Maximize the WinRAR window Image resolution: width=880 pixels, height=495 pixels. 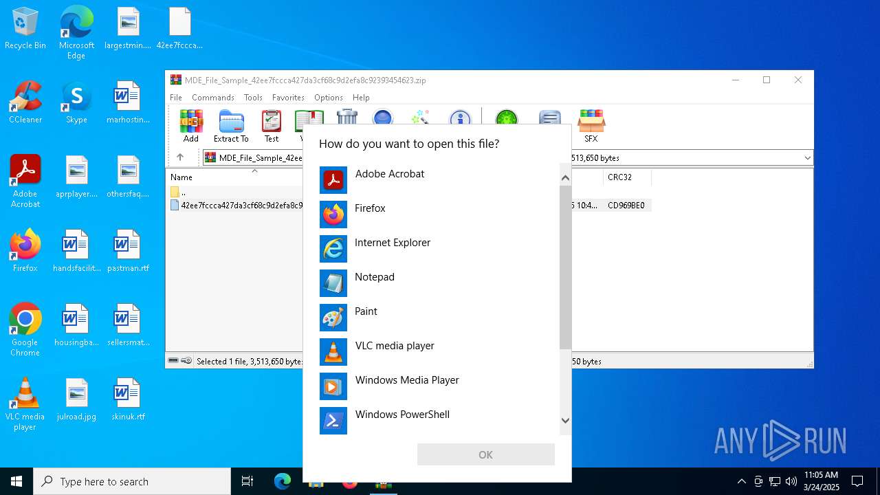coord(767,80)
